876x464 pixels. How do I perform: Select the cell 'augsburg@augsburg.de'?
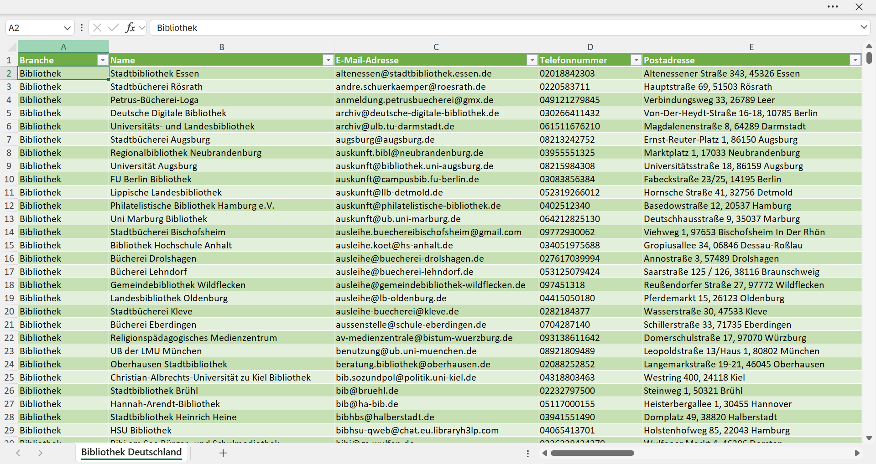point(436,139)
